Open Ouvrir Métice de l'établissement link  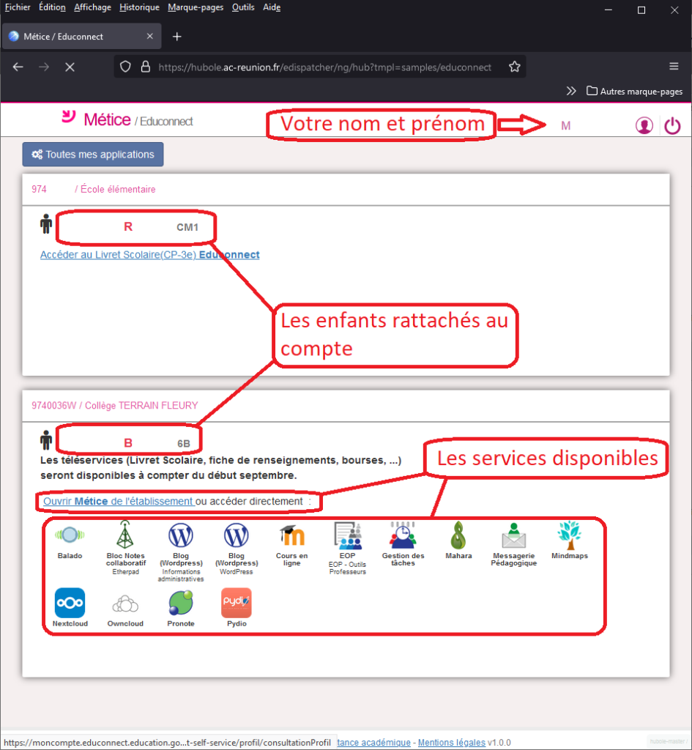click(x=119, y=501)
